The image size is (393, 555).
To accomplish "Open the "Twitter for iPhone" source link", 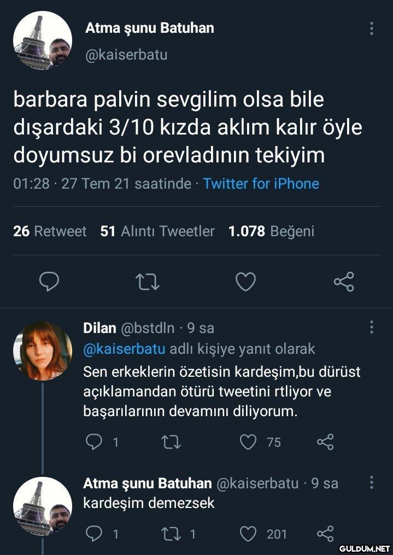I will (261, 184).
